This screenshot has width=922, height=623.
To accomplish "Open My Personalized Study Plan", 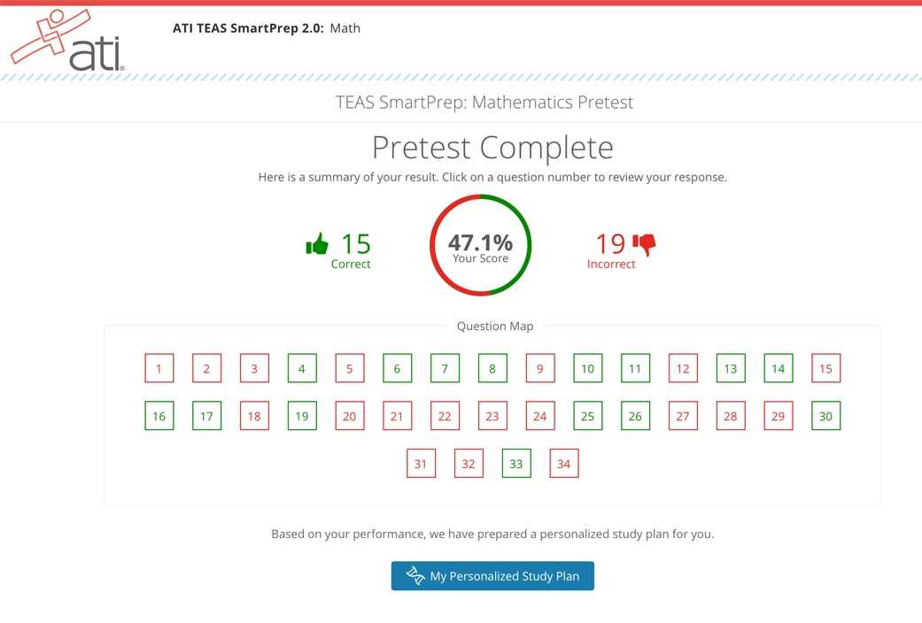I will coord(492,575).
